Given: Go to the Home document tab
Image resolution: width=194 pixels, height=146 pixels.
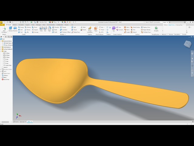Looking at the screenshot, I should 16,122.
